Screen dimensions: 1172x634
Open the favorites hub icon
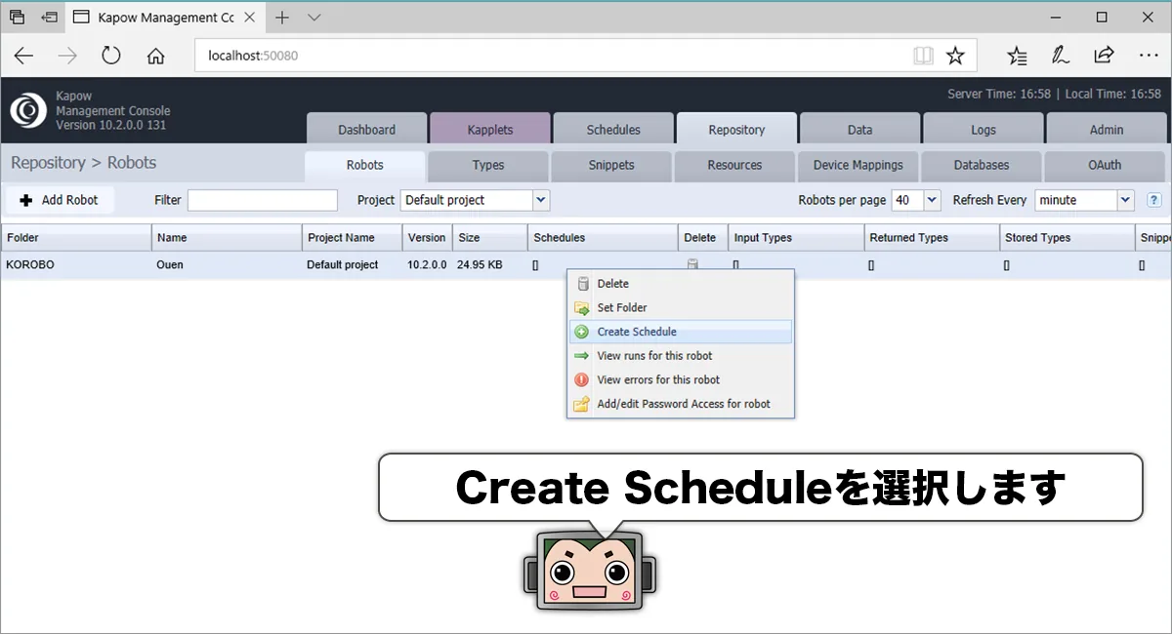(1017, 56)
